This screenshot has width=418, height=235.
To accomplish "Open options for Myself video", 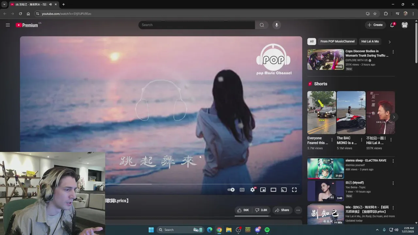I will 393,183.
